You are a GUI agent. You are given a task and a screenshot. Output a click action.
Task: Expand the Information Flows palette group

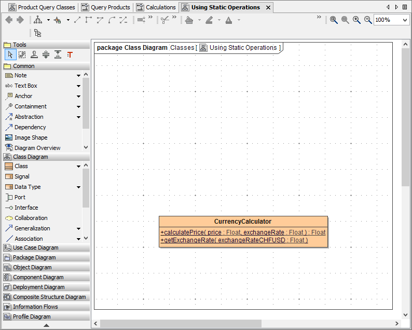click(x=35, y=307)
